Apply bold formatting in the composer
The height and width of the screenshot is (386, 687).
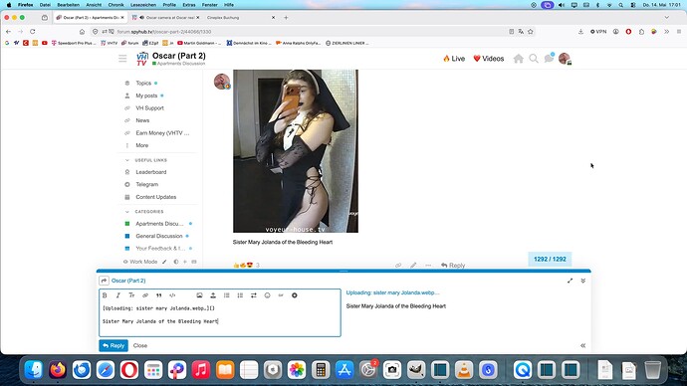coord(105,295)
